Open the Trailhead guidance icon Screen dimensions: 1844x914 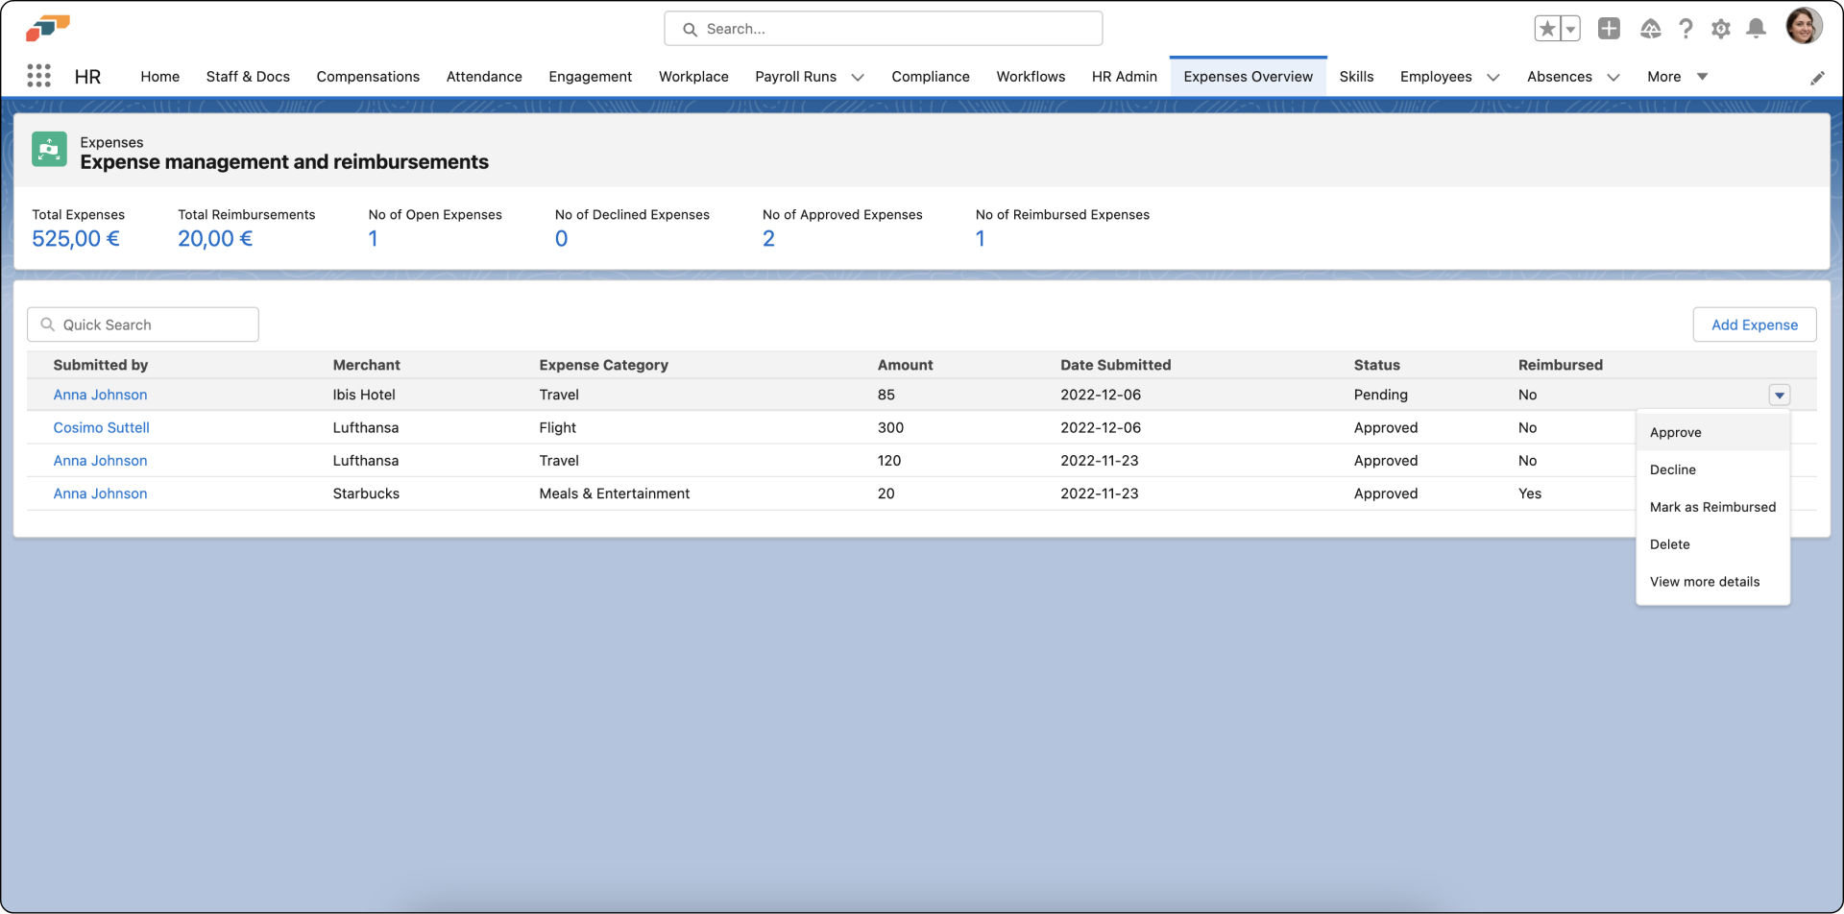[x=1650, y=29]
